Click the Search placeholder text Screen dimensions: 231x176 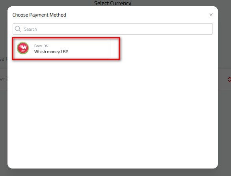click(30, 29)
